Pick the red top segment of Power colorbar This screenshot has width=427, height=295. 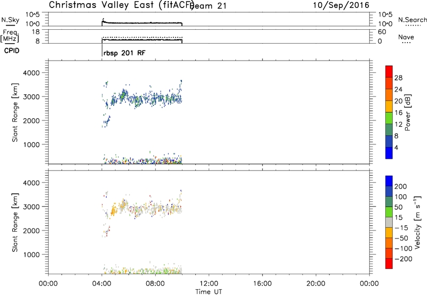pyautogui.click(x=389, y=71)
